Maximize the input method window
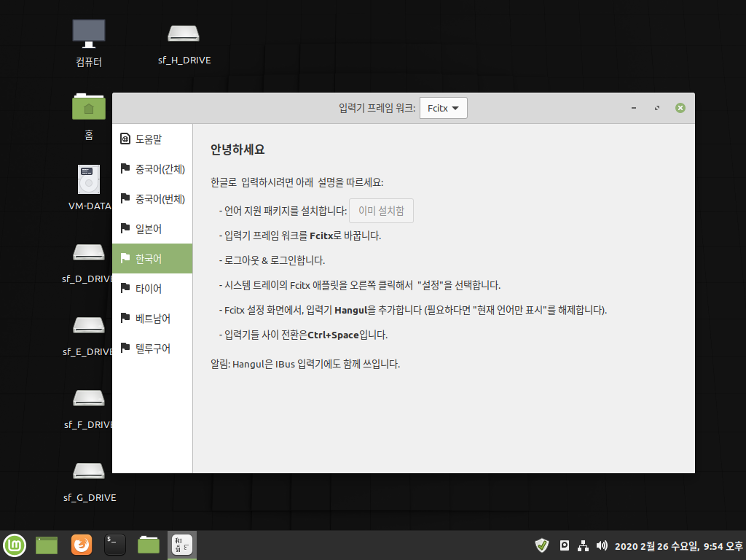746x560 pixels. point(657,108)
